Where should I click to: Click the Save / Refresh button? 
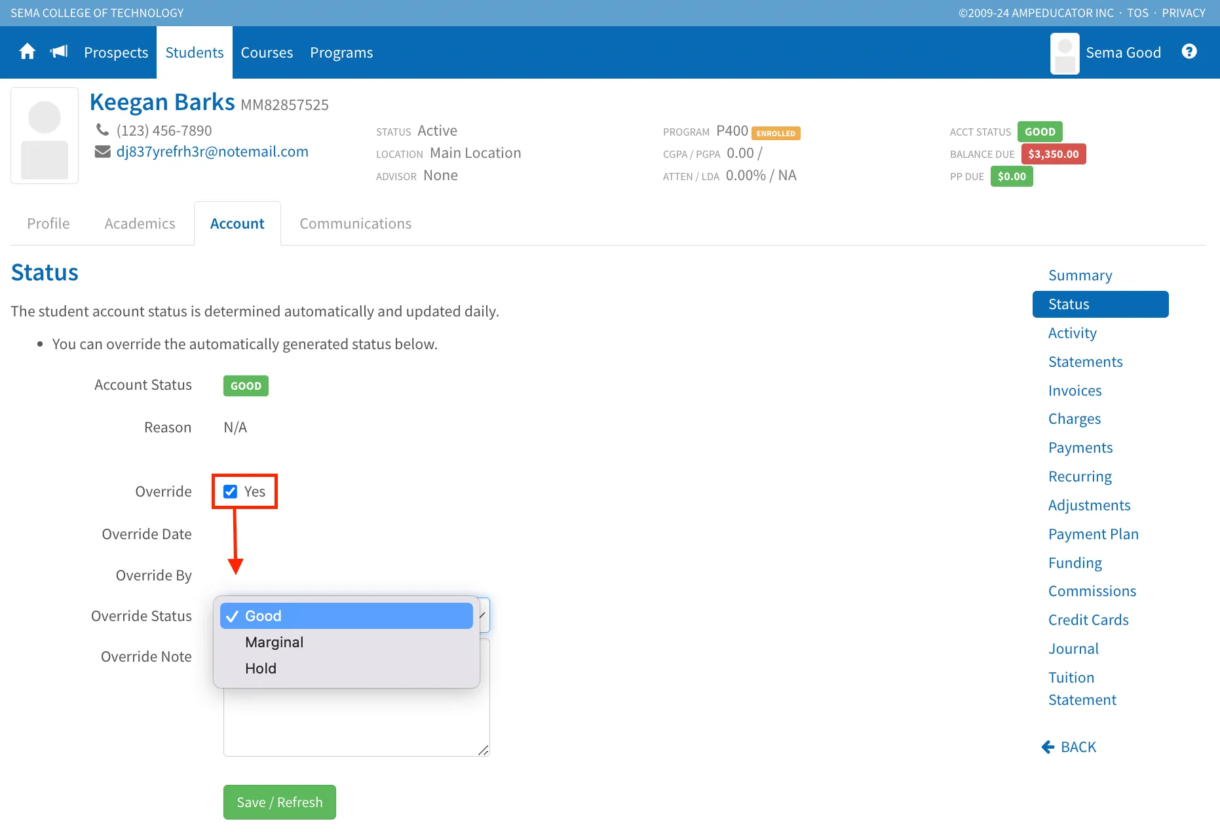click(x=280, y=802)
